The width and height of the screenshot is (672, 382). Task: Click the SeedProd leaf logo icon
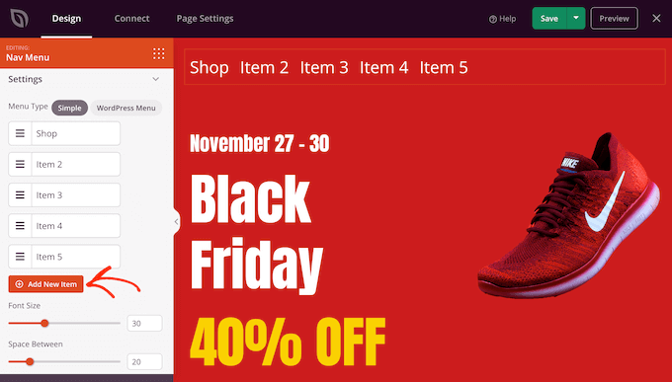click(20, 19)
